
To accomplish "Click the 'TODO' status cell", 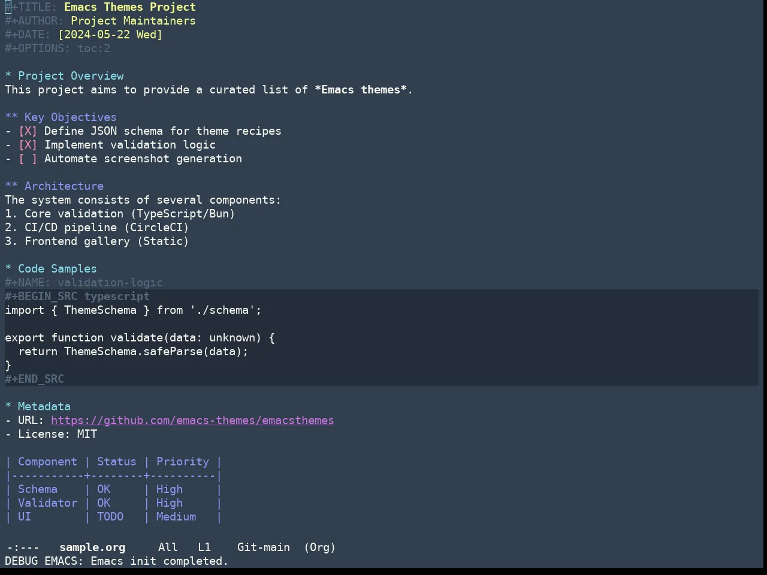I will 110,517.
